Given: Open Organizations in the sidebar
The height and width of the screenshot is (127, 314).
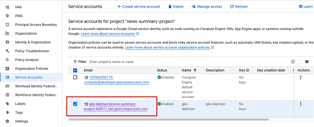Looking at the screenshot, I should point(26,34).
